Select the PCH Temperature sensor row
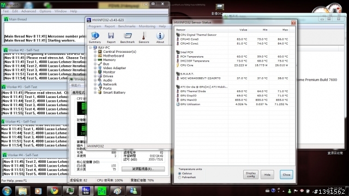The image size is (349, 196). [233, 57]
